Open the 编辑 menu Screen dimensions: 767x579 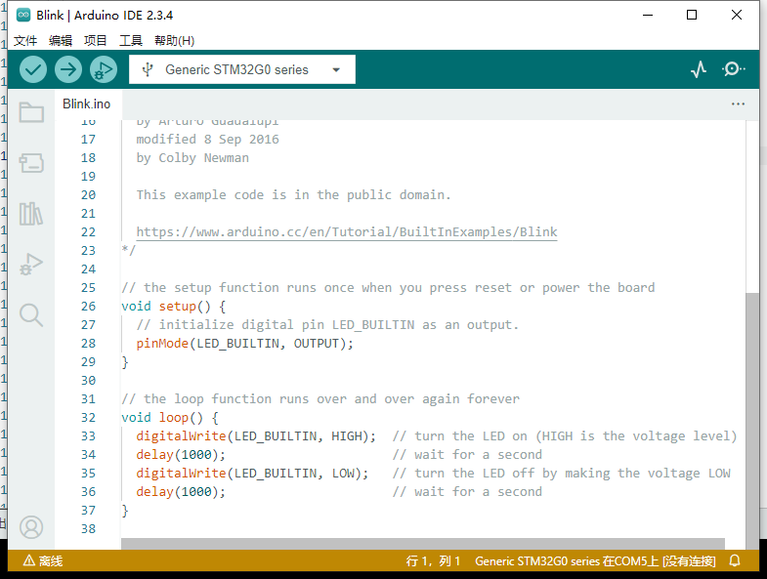tap(61, 41)
